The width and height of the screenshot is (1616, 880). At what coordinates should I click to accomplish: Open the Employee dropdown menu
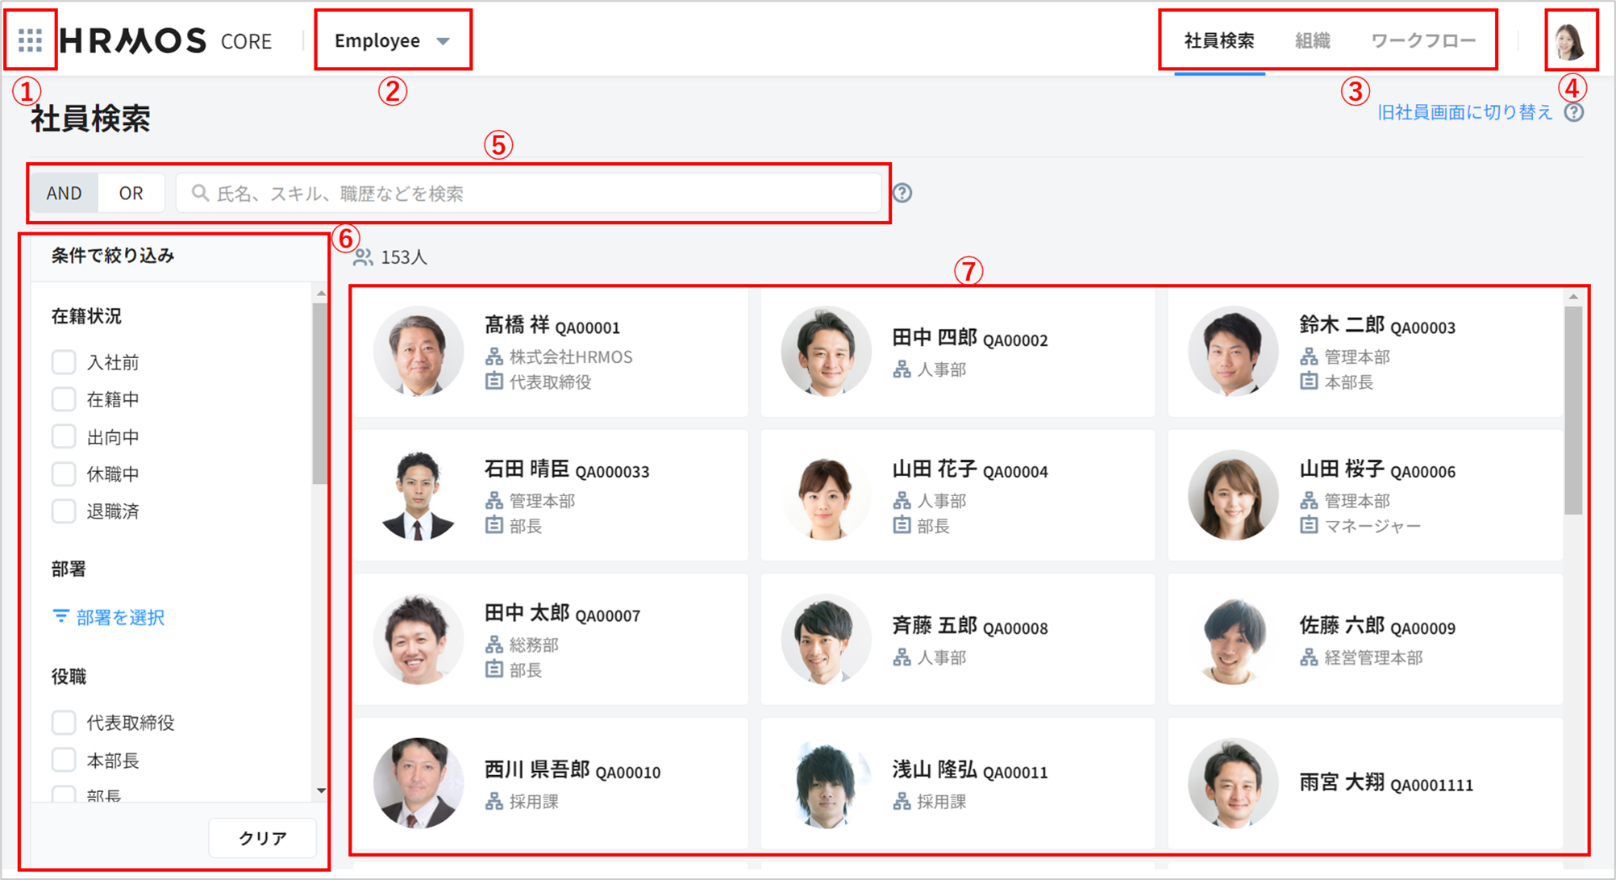pos(392,40)
